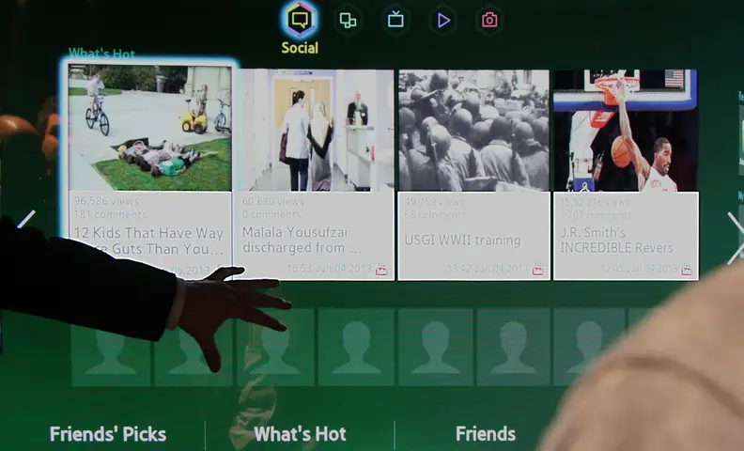Screen dimensions: 744x451
Task: Show next items with right arrow
Action: tap(736, 238)
